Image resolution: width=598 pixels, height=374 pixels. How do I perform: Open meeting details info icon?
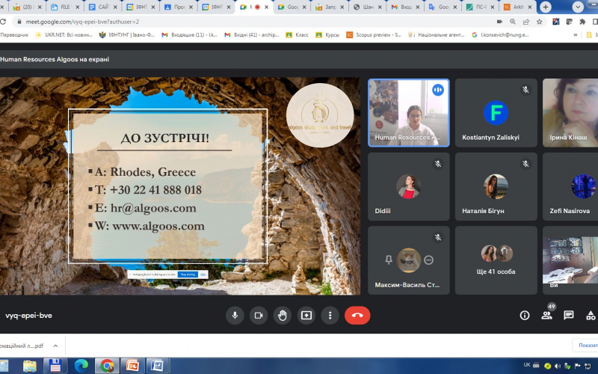point(525,315)
